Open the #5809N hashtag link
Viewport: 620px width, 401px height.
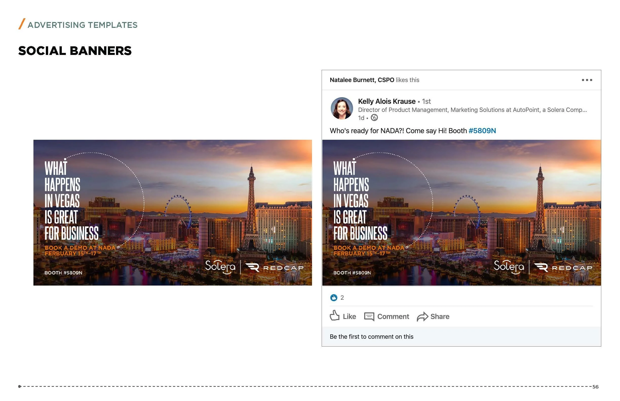point(482,131)
